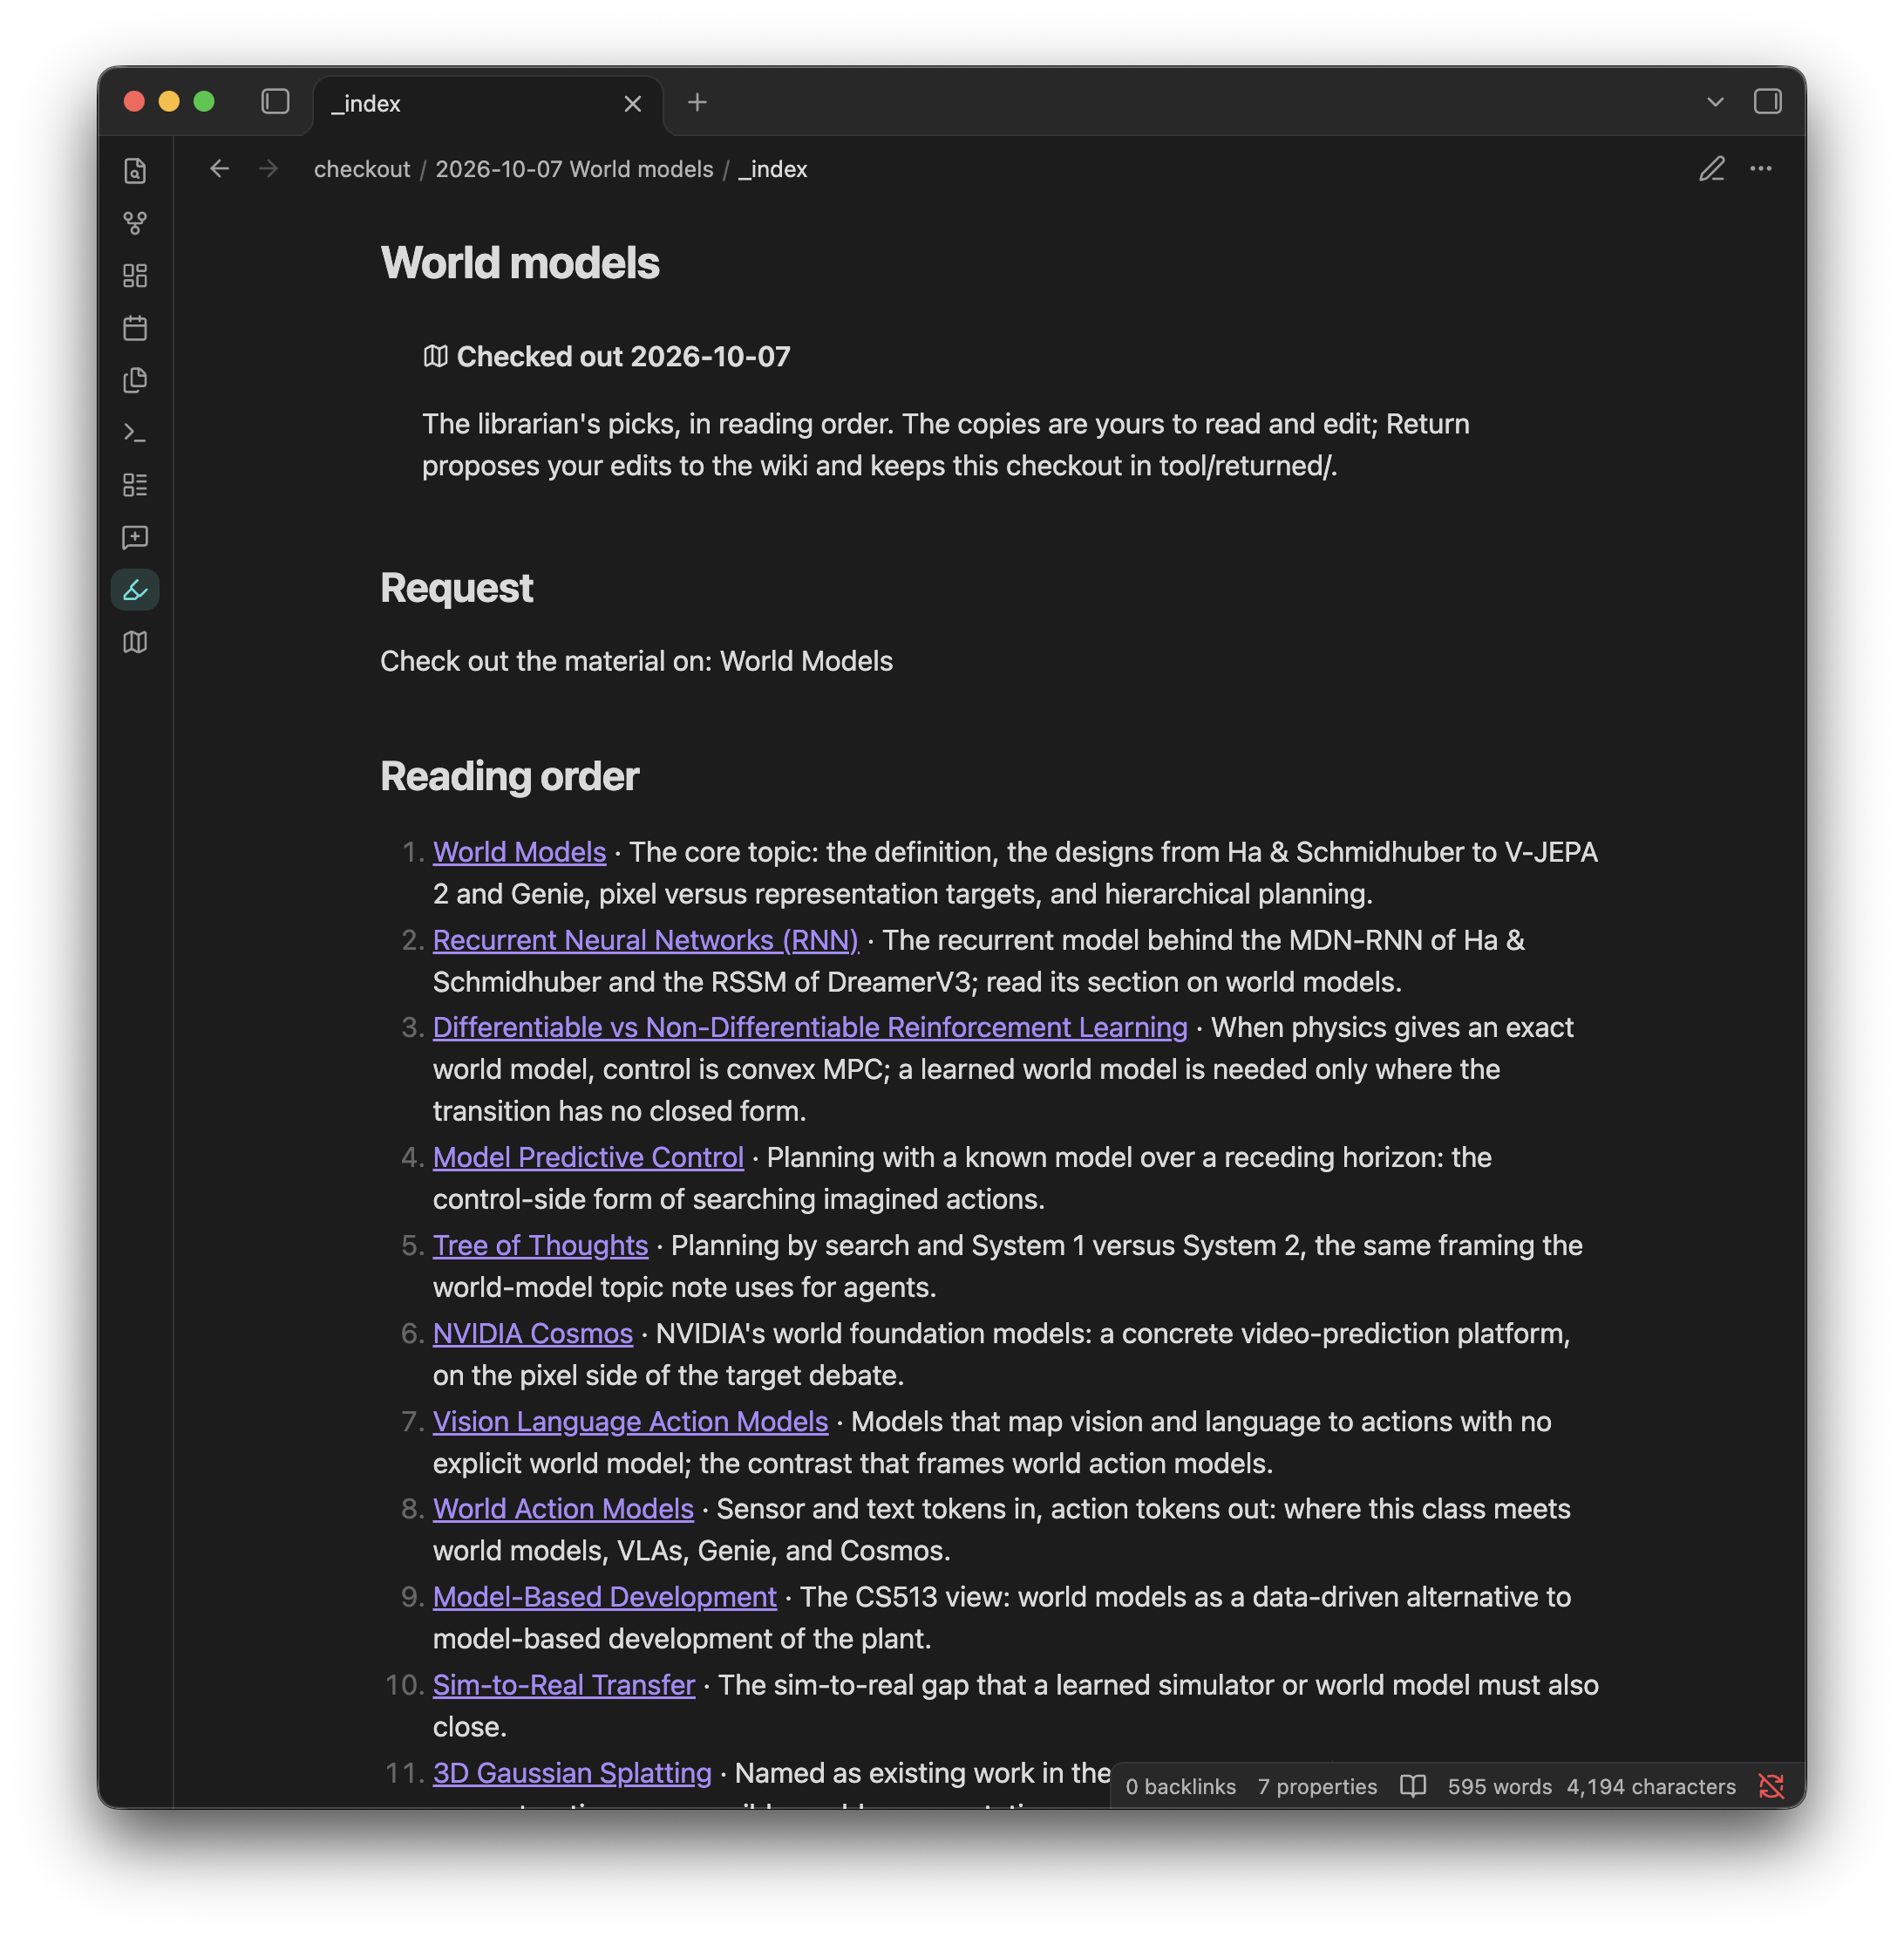
Task: Toggle the right sidebar panel
Action: pyautogui.click(x=1767, y=102)
